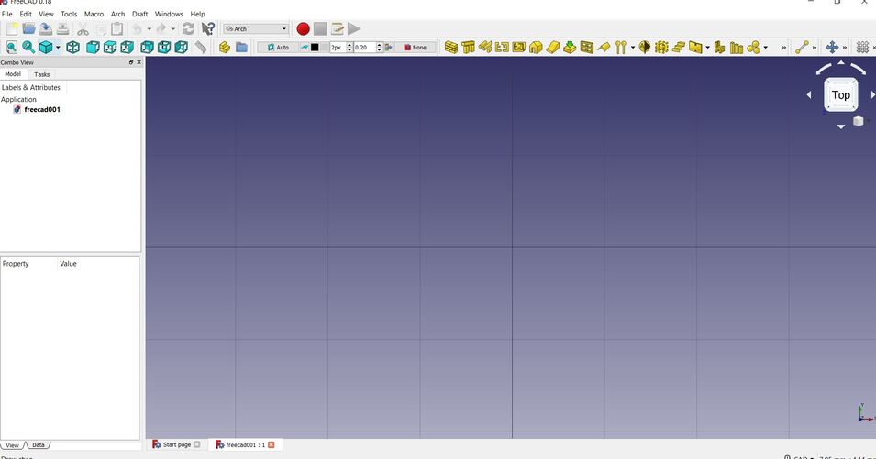
Task: Select the Arch Wall brick tool
Action: coord(451,48)
